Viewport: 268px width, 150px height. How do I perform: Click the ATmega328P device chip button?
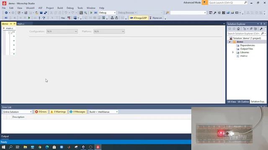(139, 18)
